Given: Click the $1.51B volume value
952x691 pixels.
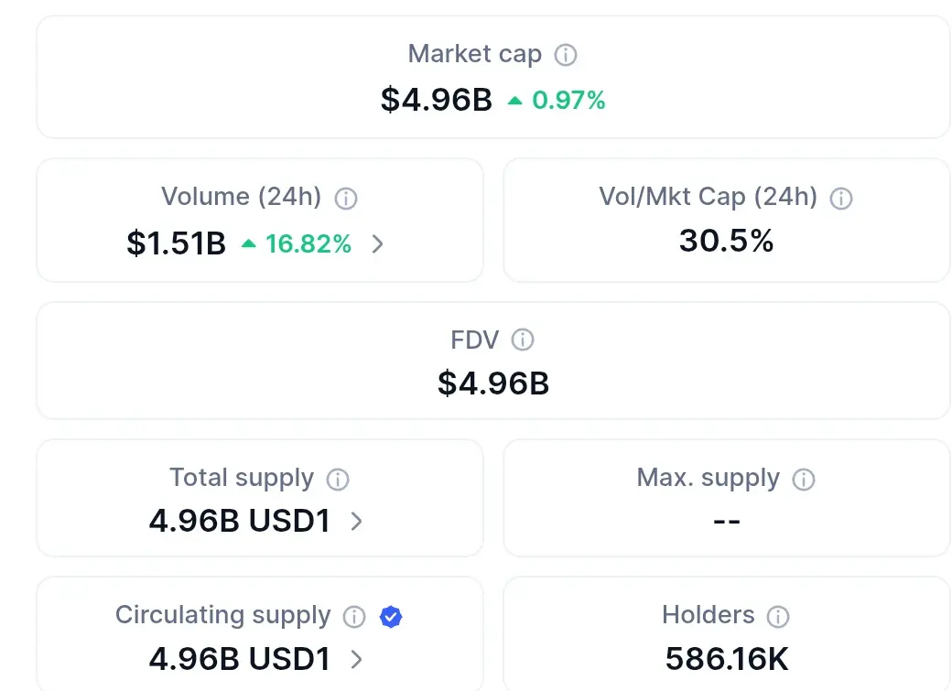Looking at the screenshot, I should click(x=177, y=243).
